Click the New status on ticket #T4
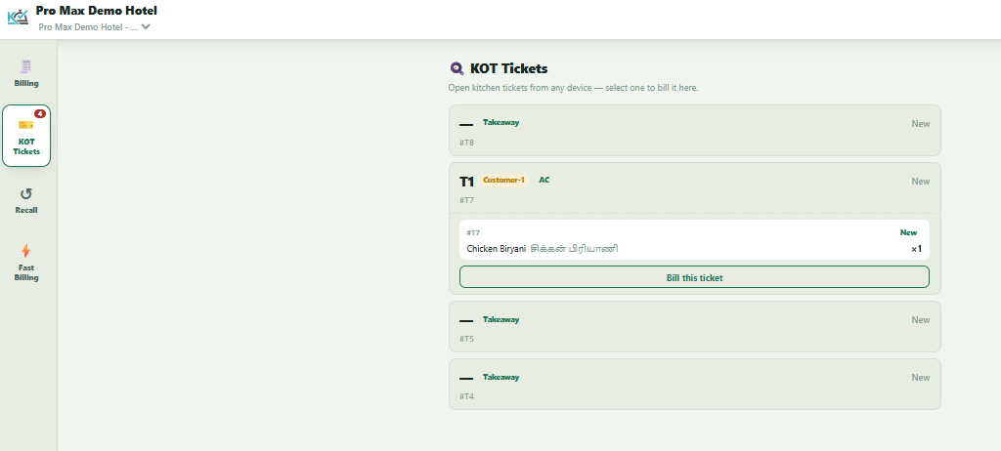This screenshot has width=1001, height=451. 921,378
